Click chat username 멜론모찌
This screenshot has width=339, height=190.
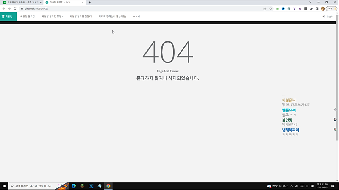tap(289, 110)
